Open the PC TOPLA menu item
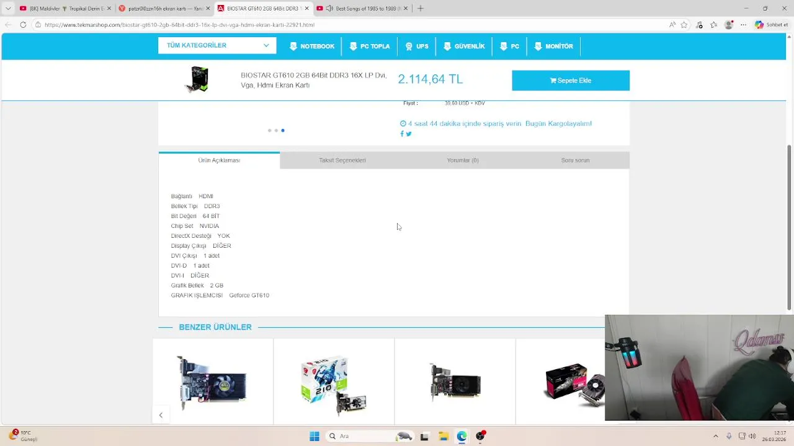Screen dimensions: 794x446 point(370,46)
